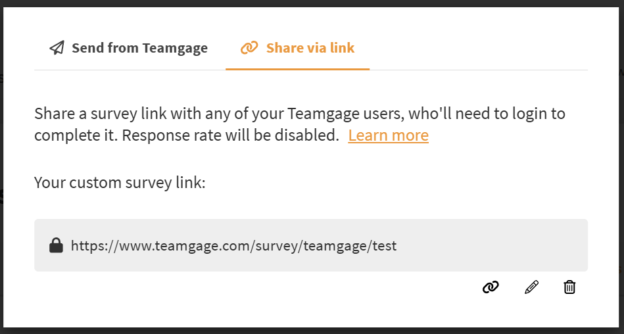Click the padlock icon beside the URL

point(56,246)
